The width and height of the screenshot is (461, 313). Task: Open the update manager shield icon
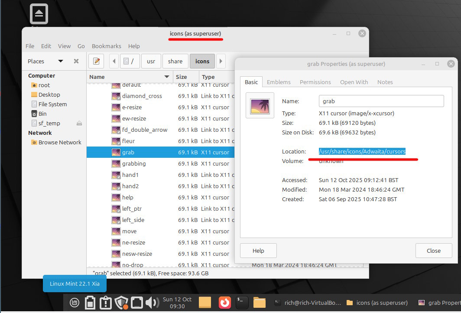click(121, 303)
